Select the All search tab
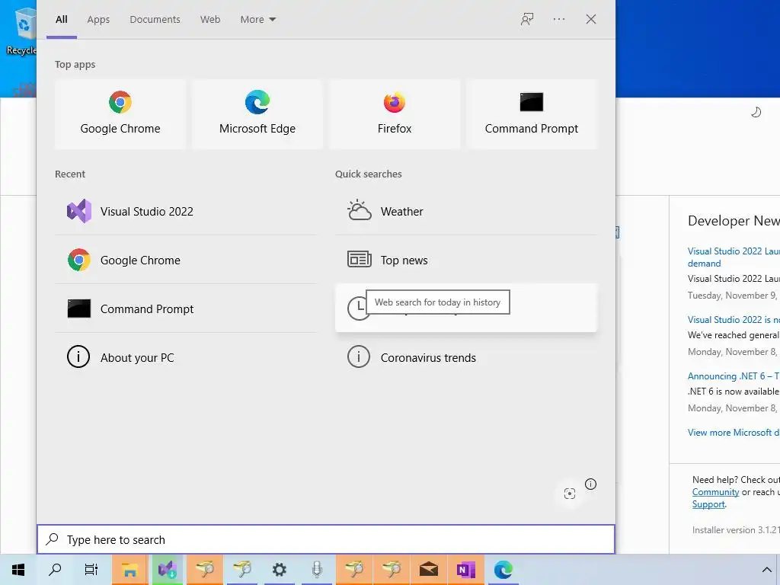The image size is (780, 585). coord(62,19)
